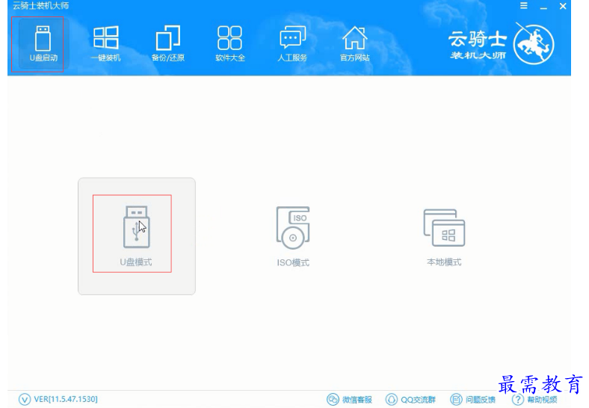Screen dimensions: 589x408
Task: Select U盘模式 USB drive icon
Action: click(x=136, y=227)
